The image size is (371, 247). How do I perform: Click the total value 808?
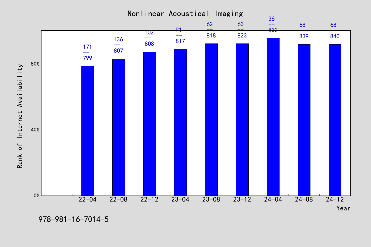[149, 44]
